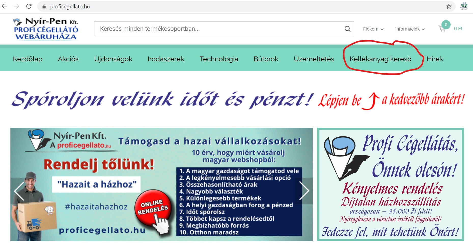Open Kellékanyag kereső menu item

click(380, 59)
